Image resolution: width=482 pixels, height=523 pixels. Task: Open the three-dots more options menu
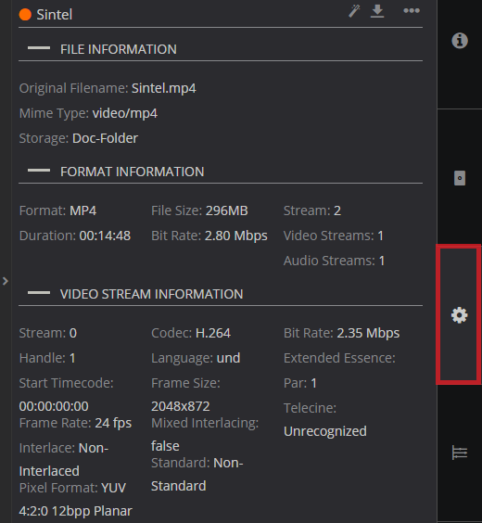(x=412, y=11)
